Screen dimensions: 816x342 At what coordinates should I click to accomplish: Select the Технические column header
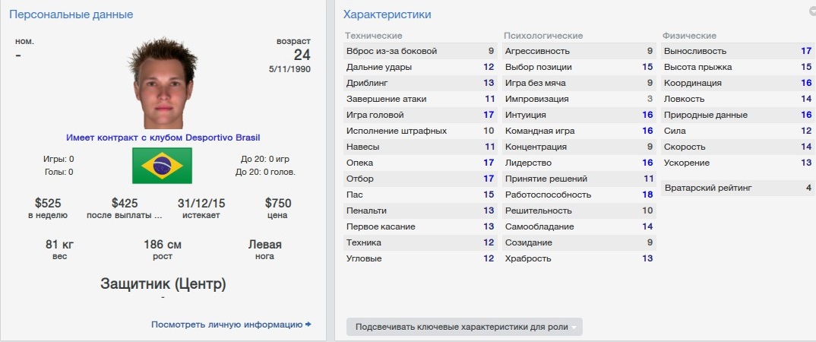(x=374, y=36)
